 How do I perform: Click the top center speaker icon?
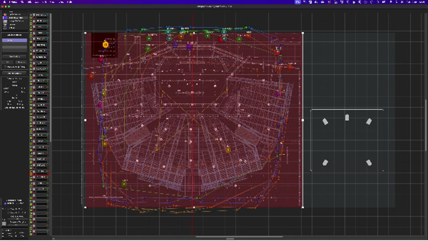point(347,117)
